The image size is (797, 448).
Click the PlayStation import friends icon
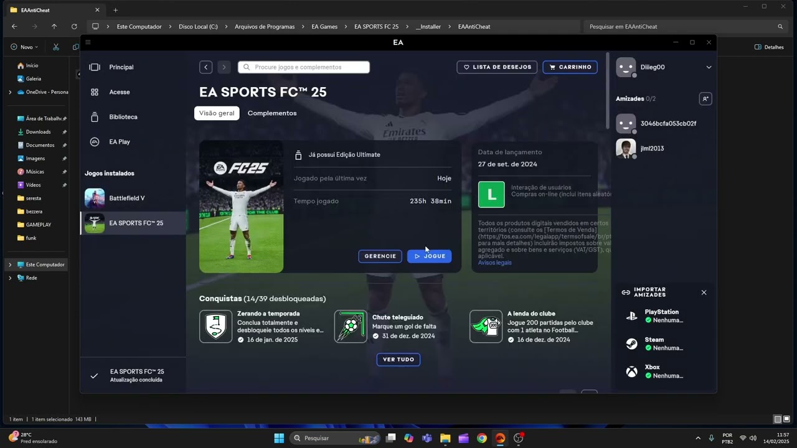tap(631, 316)
